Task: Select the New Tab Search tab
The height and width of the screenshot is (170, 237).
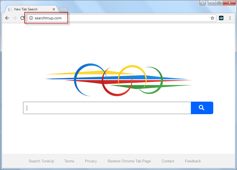Action: click(31, 9)
